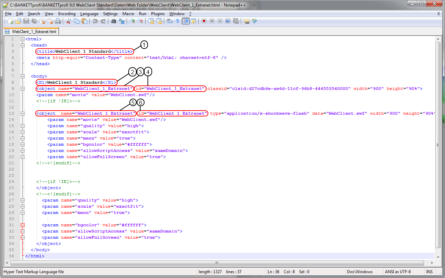Open Find with the binoculars icon
The height and width of the screenshot is (278, 445).
[113, 21]
